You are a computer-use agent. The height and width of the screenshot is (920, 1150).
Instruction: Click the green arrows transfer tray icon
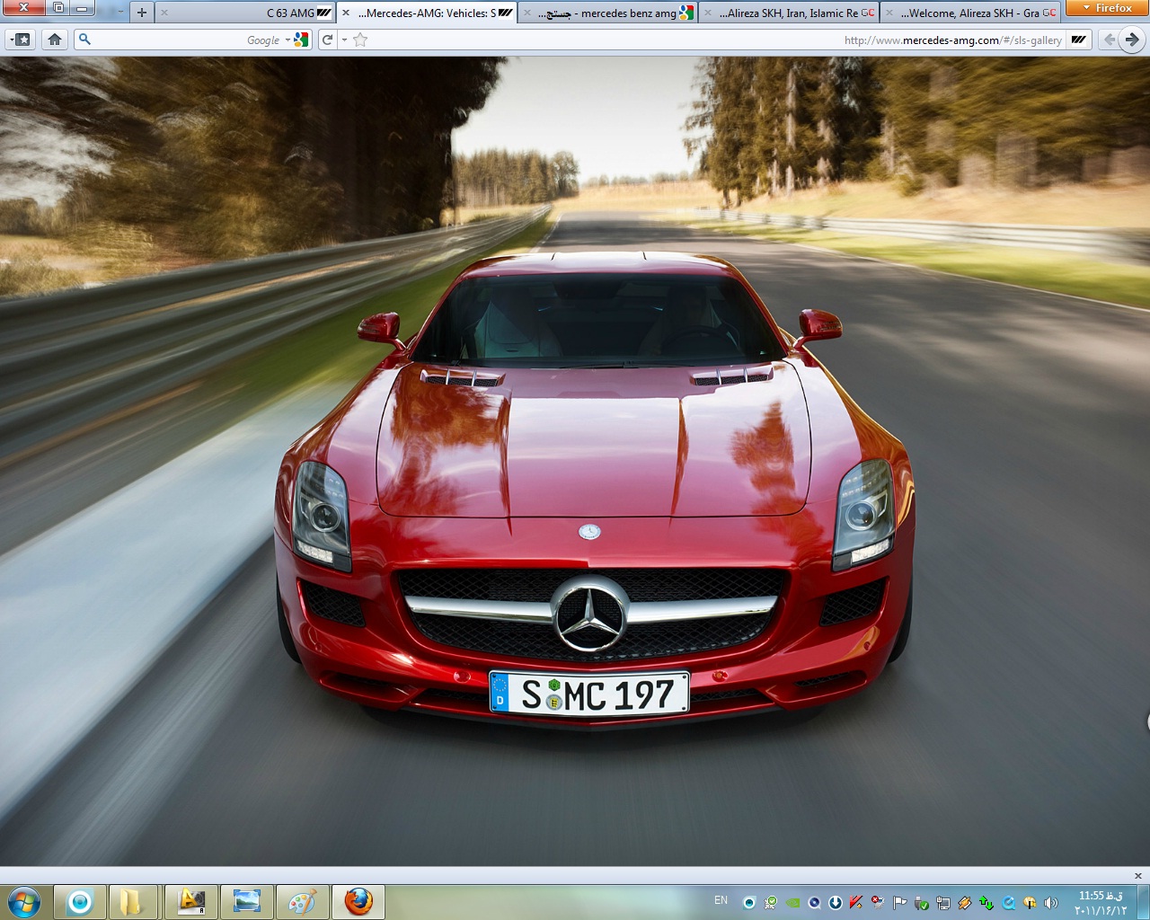point(986,902)
